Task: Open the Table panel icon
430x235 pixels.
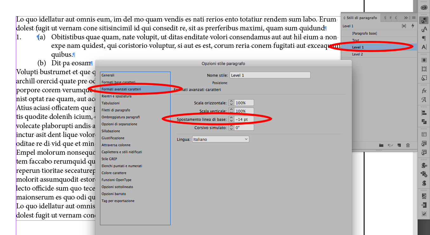Action: 424,134
